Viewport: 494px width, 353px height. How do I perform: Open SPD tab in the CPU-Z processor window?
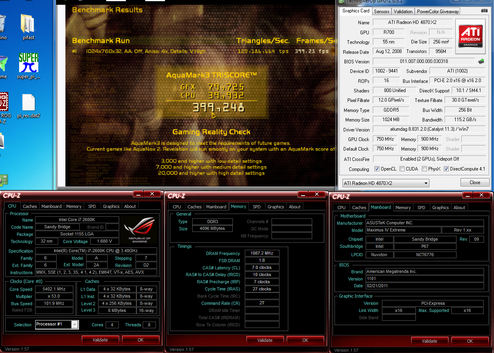click(92, 206)
